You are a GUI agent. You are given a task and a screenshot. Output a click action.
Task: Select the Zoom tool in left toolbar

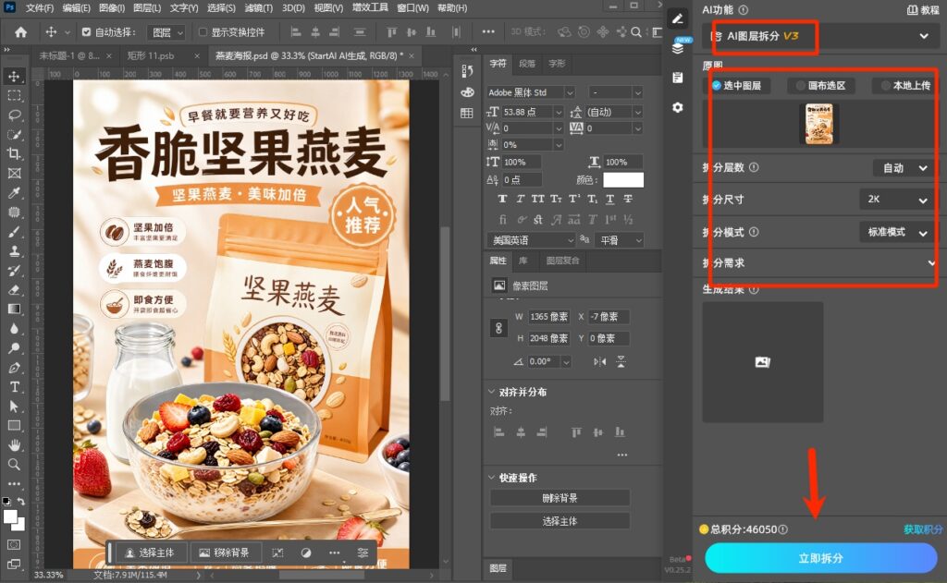14,464
